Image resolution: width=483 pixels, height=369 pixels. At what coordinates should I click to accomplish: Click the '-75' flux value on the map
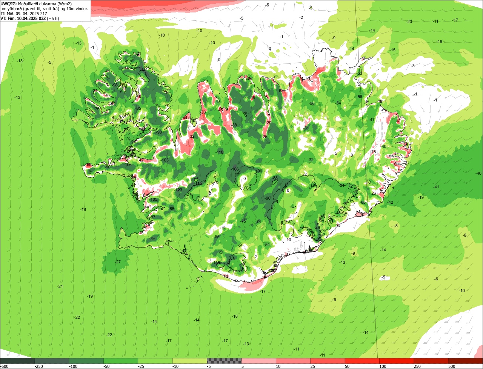(x=243, y=221)
